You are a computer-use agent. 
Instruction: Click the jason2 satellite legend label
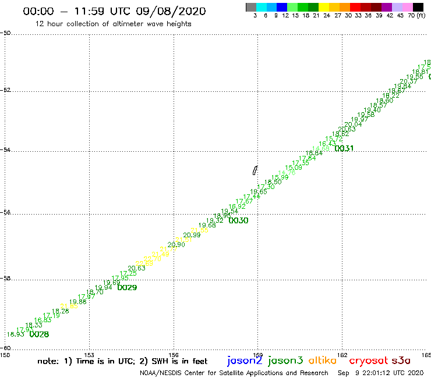click(245, 361)
